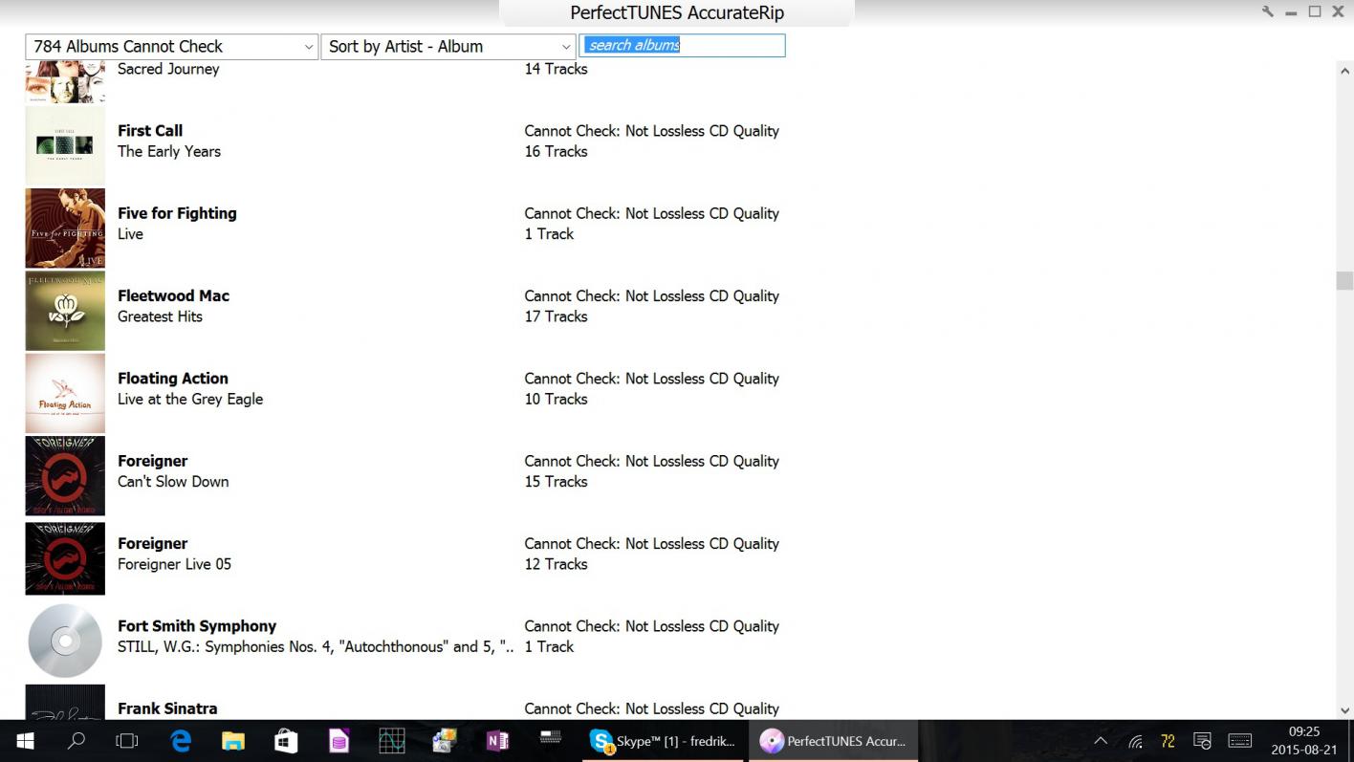Viewport: 1354px width, 762px height.
Task: Switch to the Skype taskbar window
Action: (x=663, y=741)
